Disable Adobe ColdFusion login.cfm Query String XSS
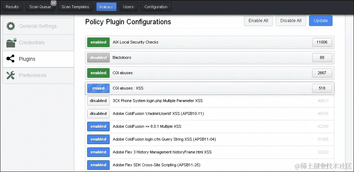Viewport: 354px width, 172px height. [99, 139]
